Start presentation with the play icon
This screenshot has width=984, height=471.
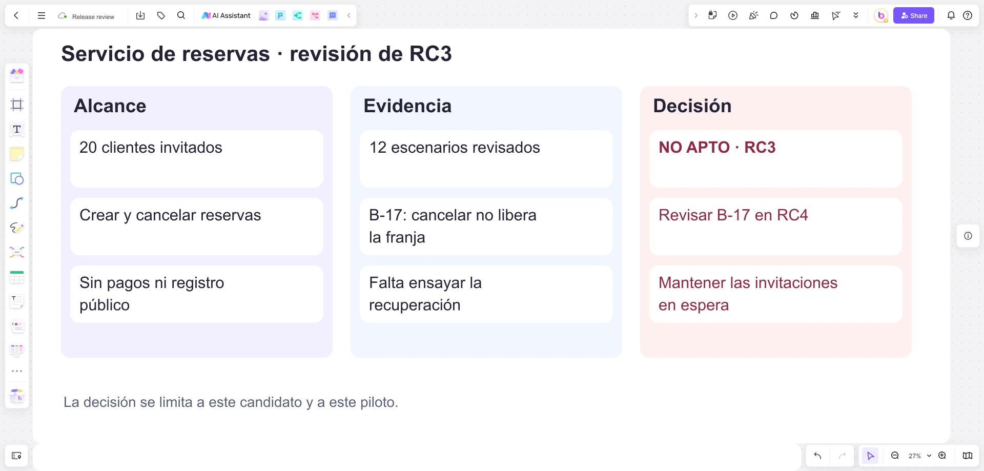tap(733, 15)
